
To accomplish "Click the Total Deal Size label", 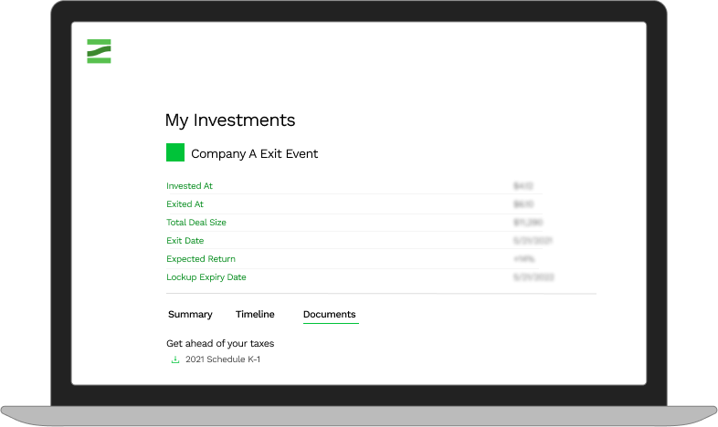I will point(196,223).
